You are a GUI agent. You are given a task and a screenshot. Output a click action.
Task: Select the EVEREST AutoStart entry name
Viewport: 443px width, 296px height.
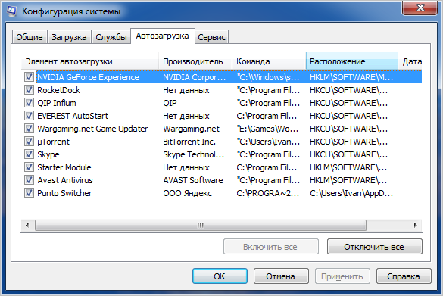[x=73, y=116]
